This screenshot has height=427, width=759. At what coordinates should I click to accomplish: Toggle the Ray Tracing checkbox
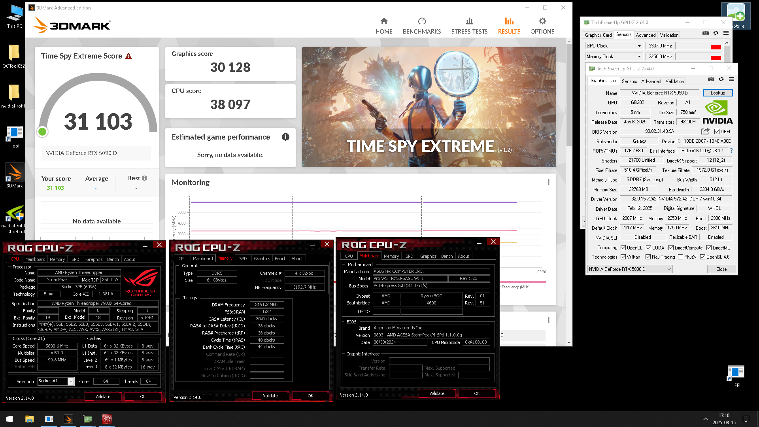point(648,257)
